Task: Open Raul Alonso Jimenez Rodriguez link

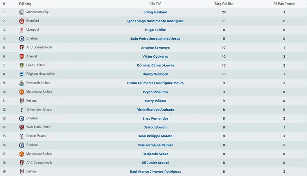Action: (155, 171)
